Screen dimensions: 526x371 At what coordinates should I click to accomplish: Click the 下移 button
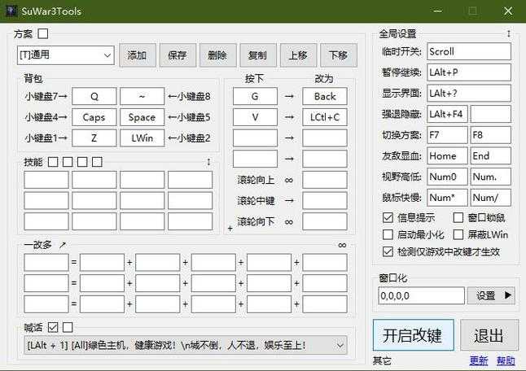339,55
